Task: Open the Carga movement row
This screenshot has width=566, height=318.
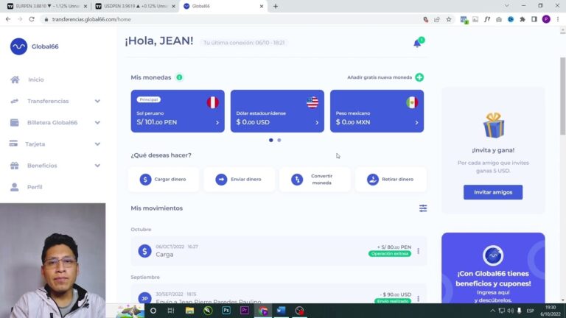Action: coord(279,251)
